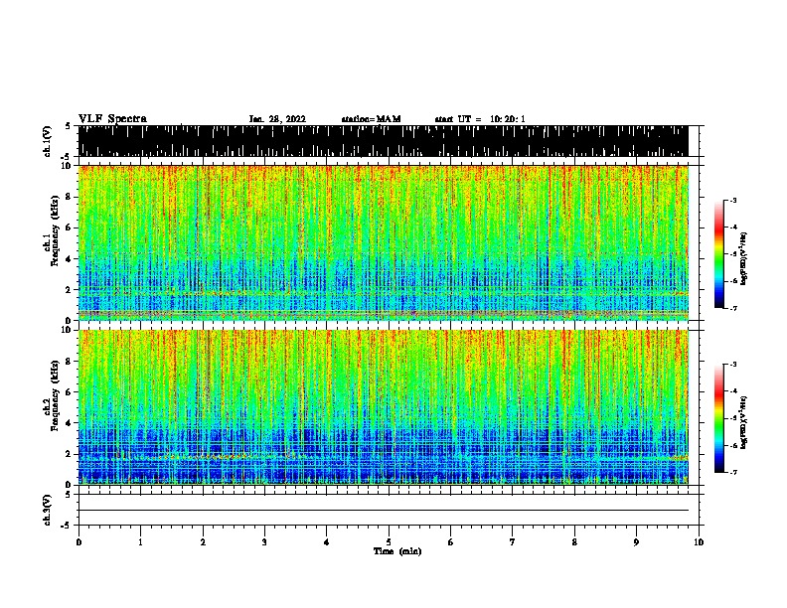Click the 'Time (min)' axis label
The width and height of the screenshot is (787, 608).
[397, 551]
